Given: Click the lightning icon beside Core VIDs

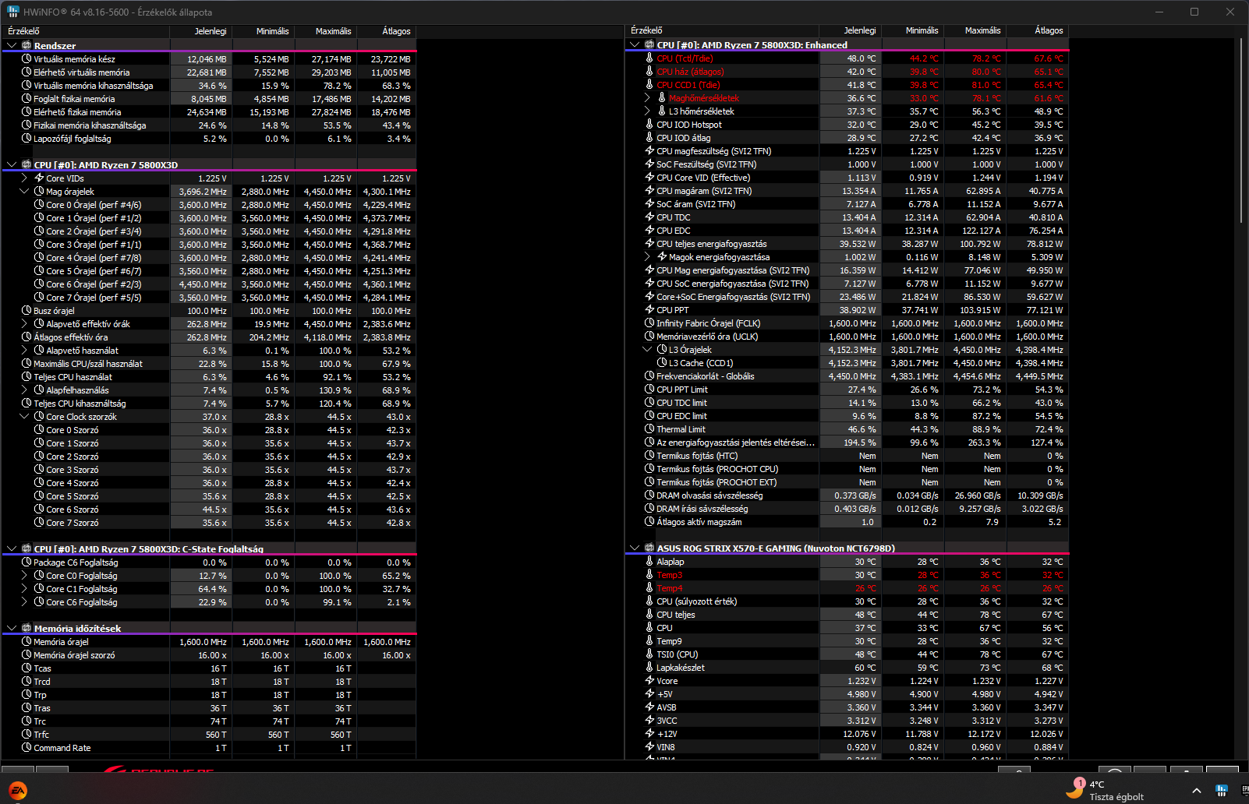Looking at the screenshot, I should (39, 178).
